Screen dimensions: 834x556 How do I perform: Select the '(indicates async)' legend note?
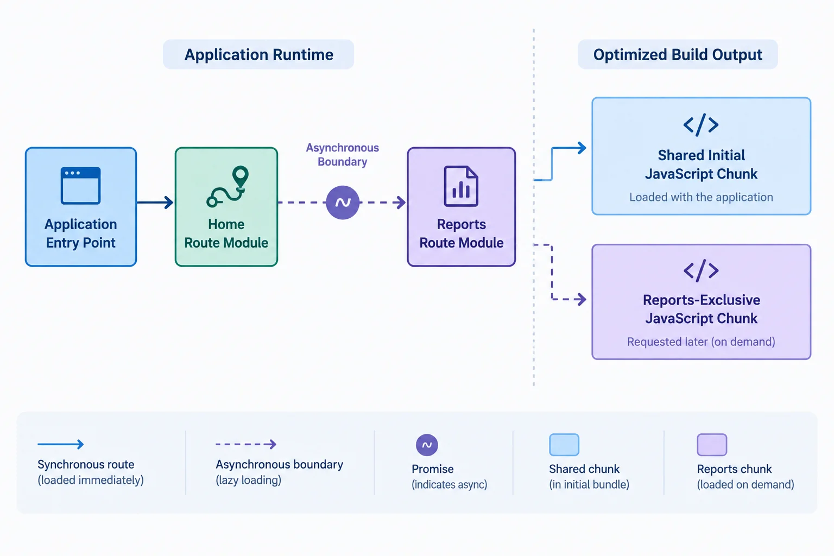pyautogui.click(x=450, y=485)
